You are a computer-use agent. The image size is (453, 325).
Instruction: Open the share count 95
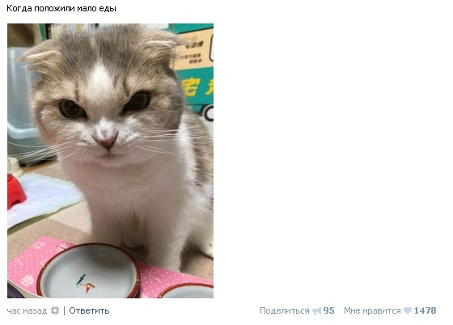point(328,311)
